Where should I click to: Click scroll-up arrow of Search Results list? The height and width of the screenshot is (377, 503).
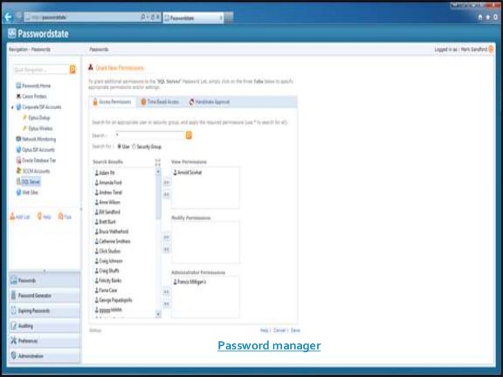tap(158, 172)
